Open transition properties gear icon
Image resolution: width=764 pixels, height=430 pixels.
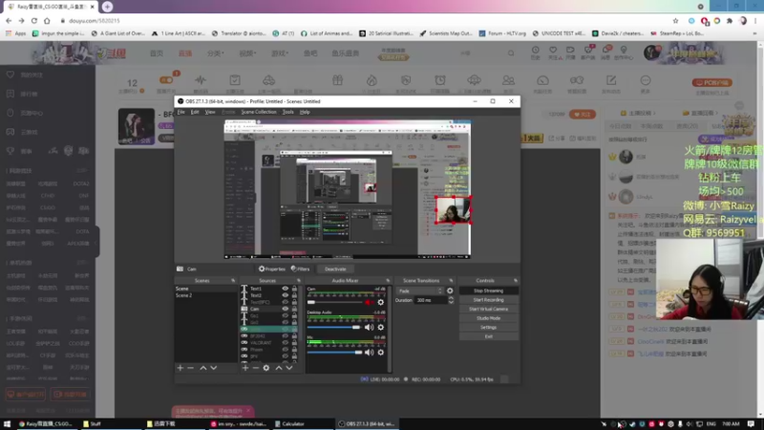click(450, 291)
